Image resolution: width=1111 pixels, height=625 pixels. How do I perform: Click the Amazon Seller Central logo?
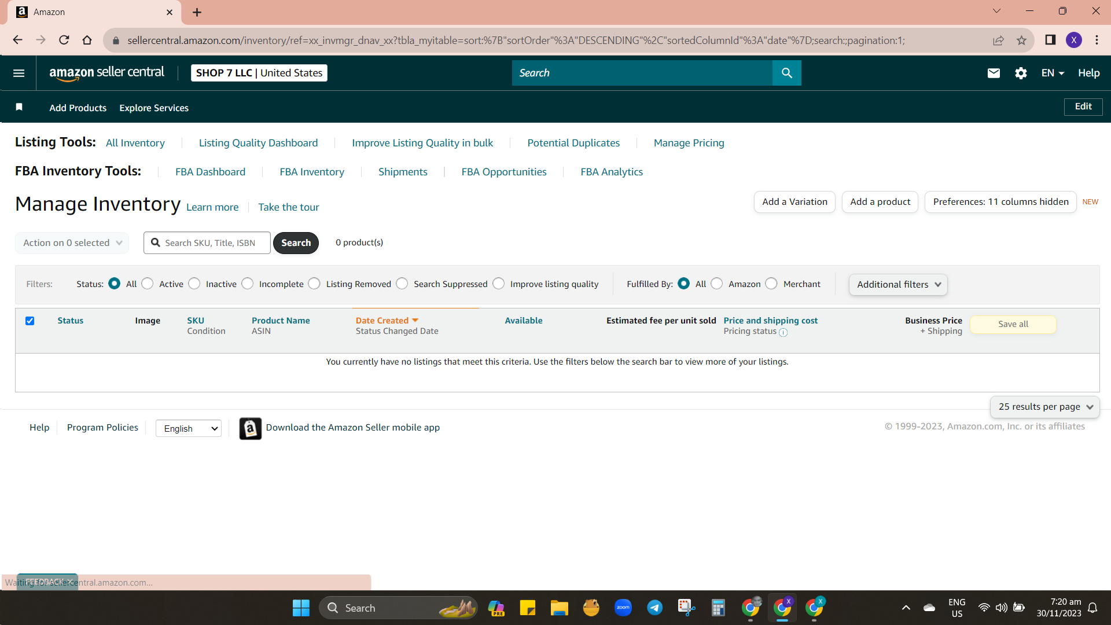pos(106,73)
